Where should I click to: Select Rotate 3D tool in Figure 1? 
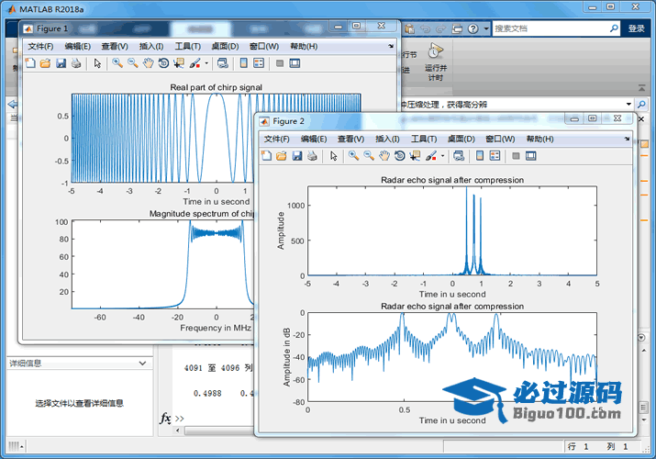pyautogui.click(x=163, y=63)
